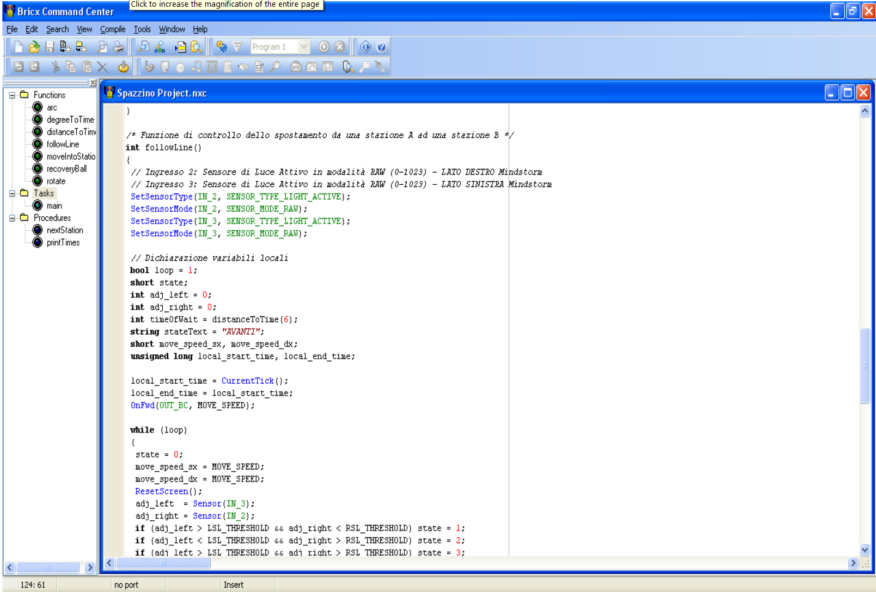Open the Direct Control tool icon
The height and width of the screenshot is (592, 876).
click(x=149, y=67)
